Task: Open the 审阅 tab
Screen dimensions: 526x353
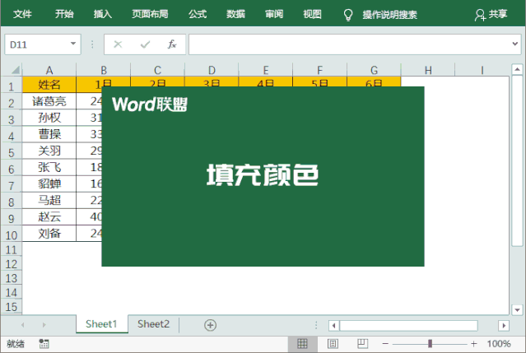Action: [274, 14]
